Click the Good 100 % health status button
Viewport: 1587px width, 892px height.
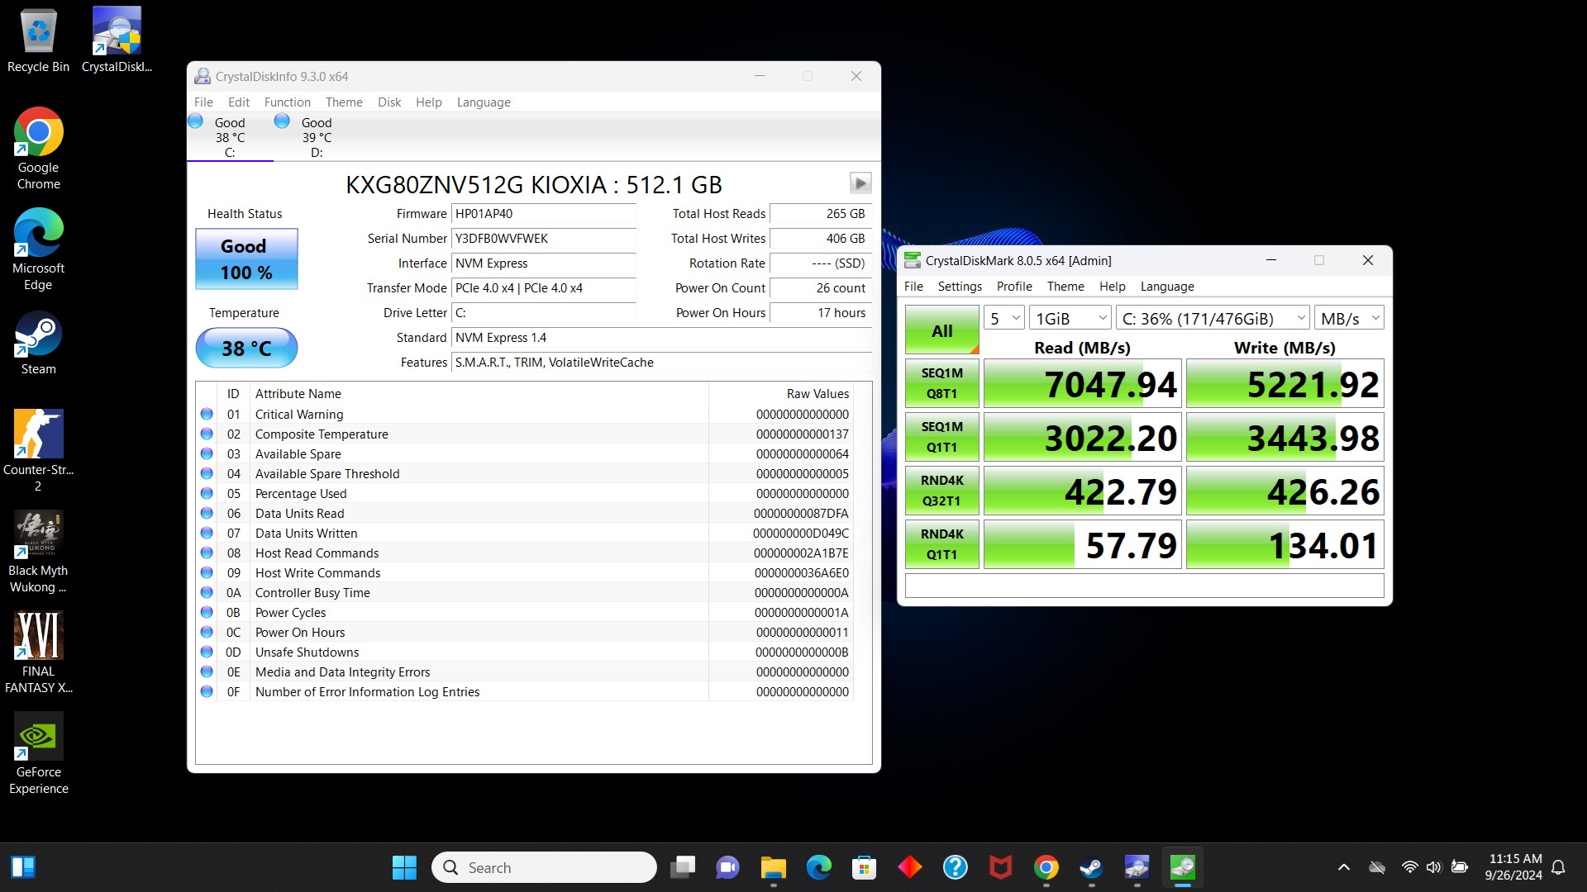[246, 259]
